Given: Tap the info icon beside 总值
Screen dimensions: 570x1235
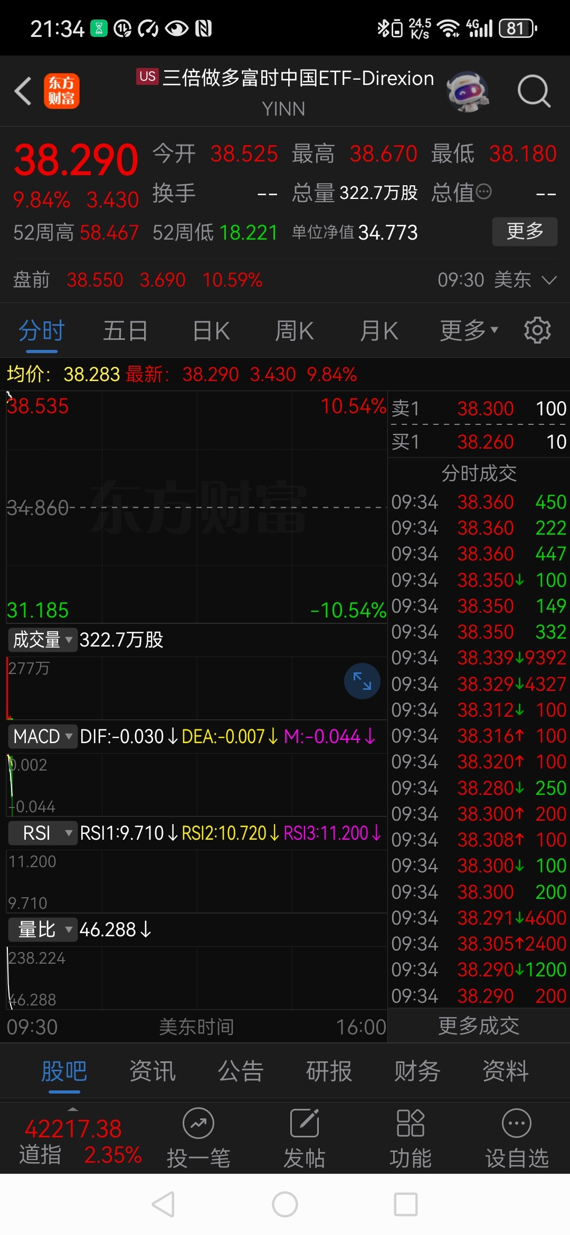Looking at the screenshot, I should tap(483, 191).
